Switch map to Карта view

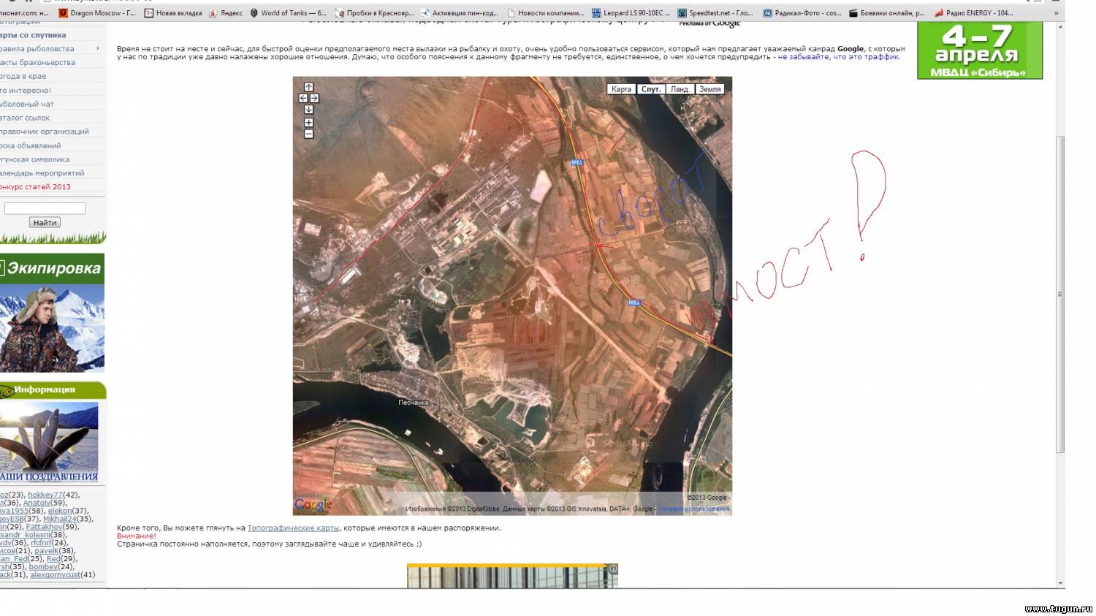pos(621,89)
